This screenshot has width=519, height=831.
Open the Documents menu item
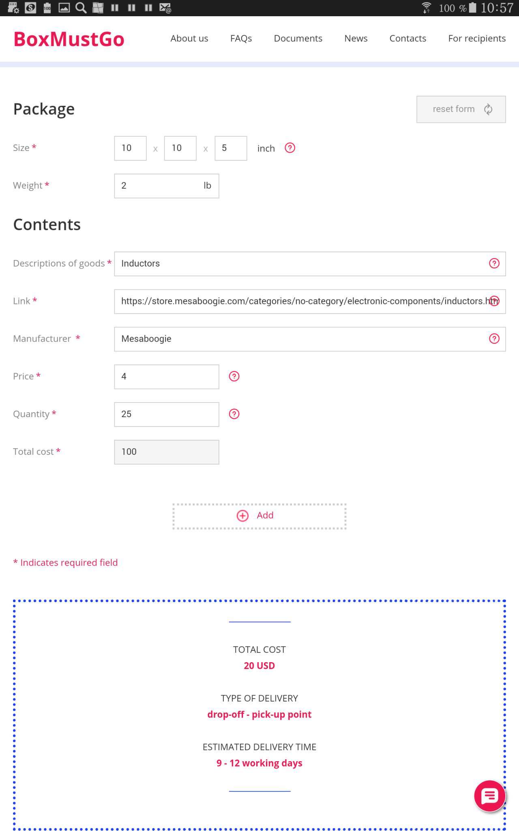pyautogui.click(x=298, y=39)
